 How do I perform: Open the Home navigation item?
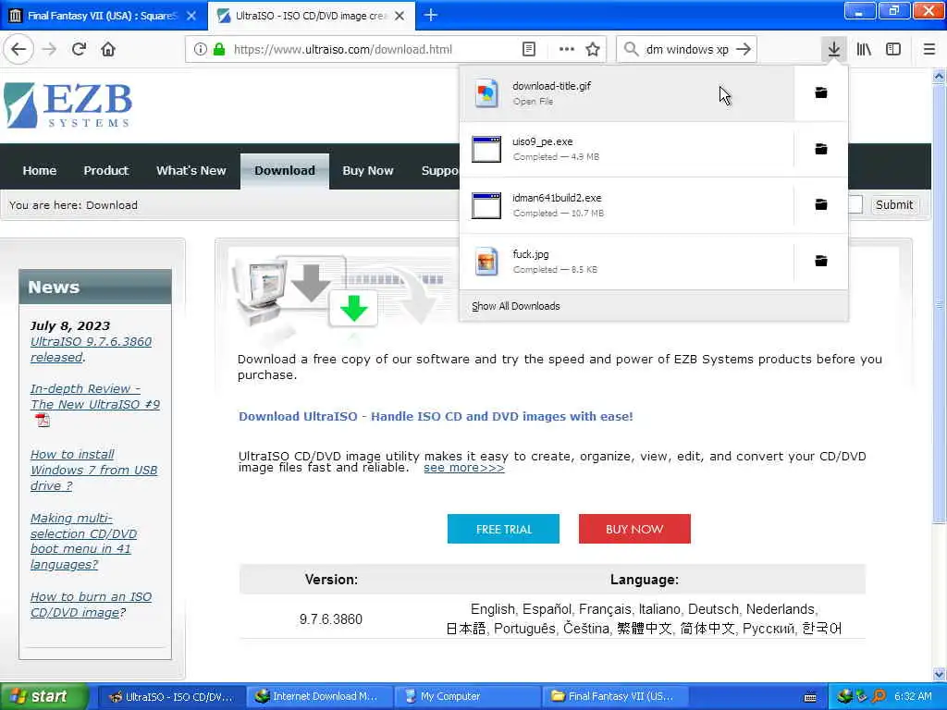click(39, 171)
